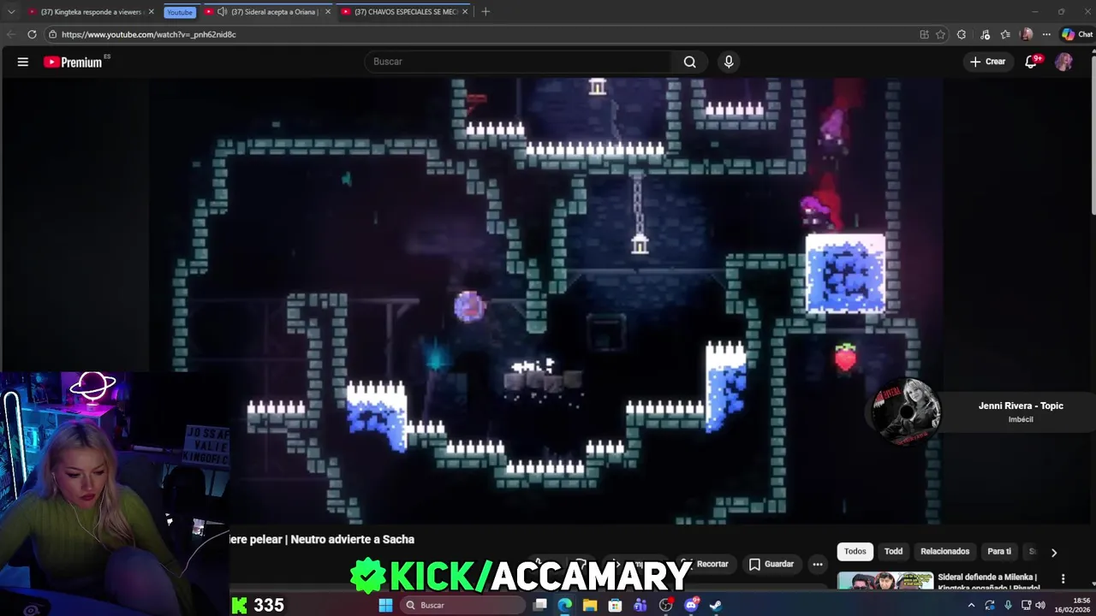Open the YouTube account avatar menu

1063,62
